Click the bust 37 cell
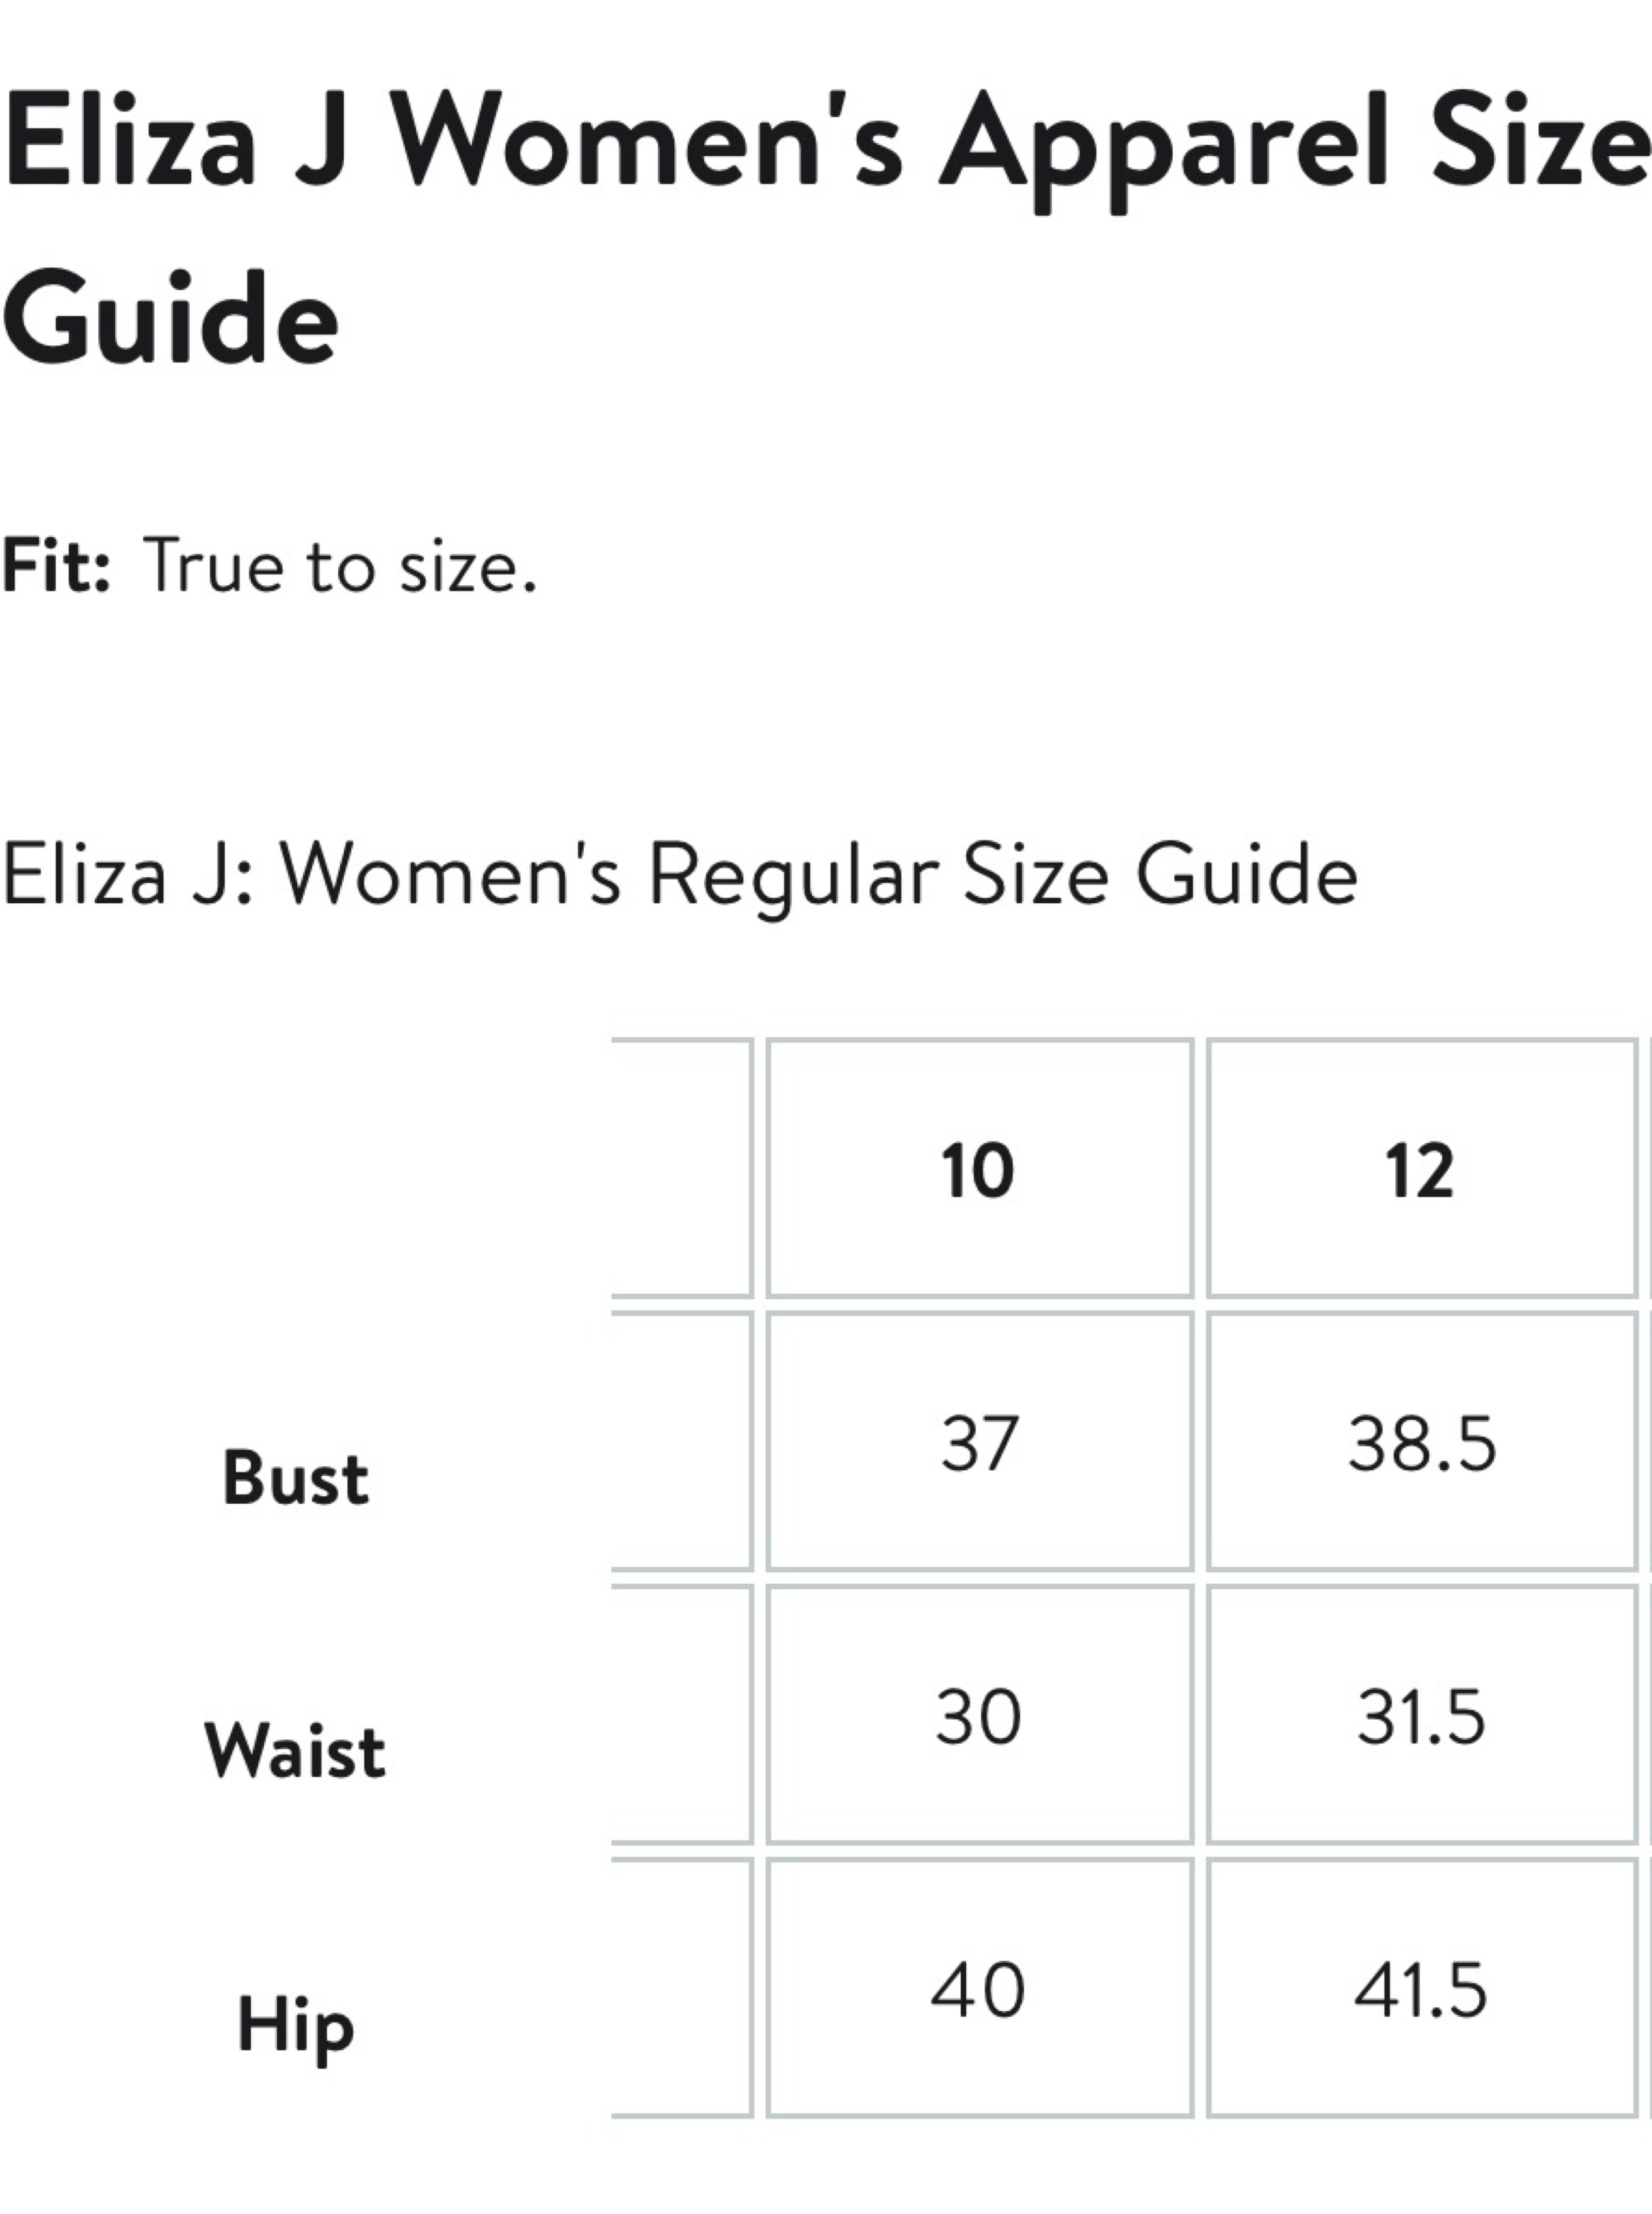 (x=979, y=1442)
